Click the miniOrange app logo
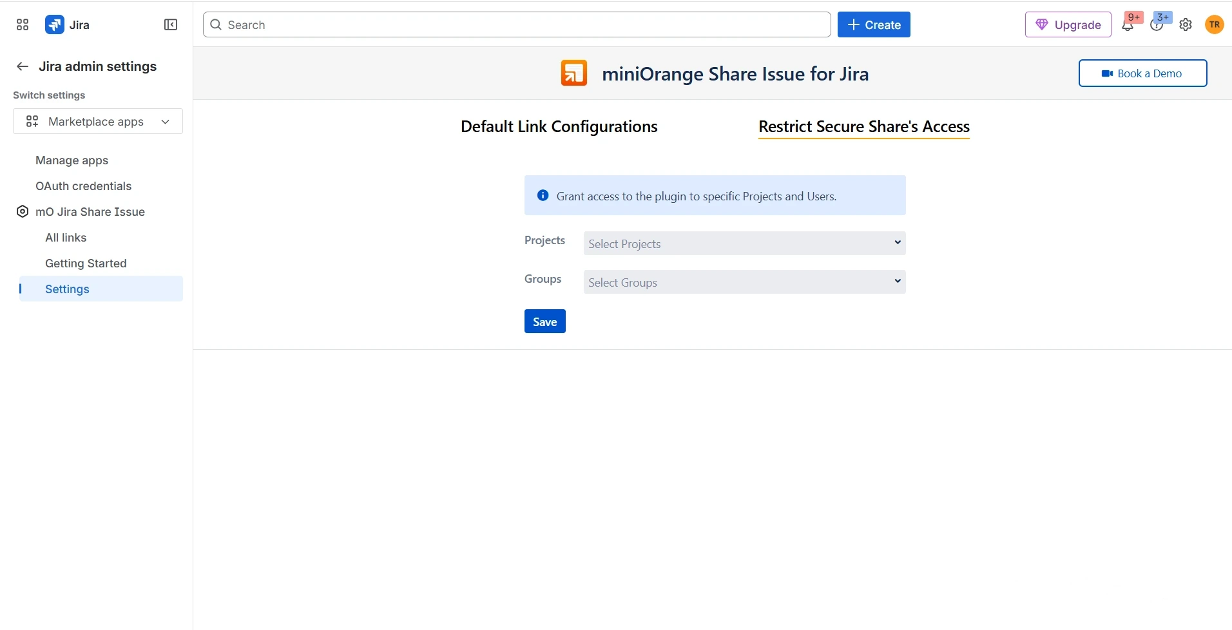 click(x=574, y=73)
